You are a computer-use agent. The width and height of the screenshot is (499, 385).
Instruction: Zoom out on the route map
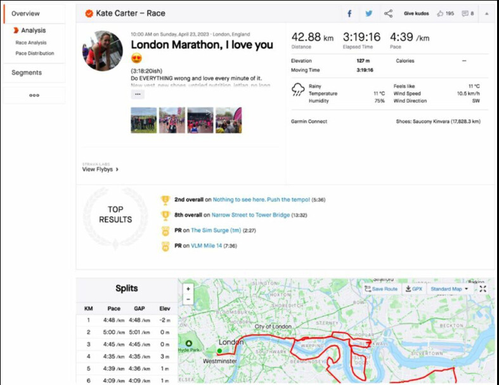click(x=188, y=299)
